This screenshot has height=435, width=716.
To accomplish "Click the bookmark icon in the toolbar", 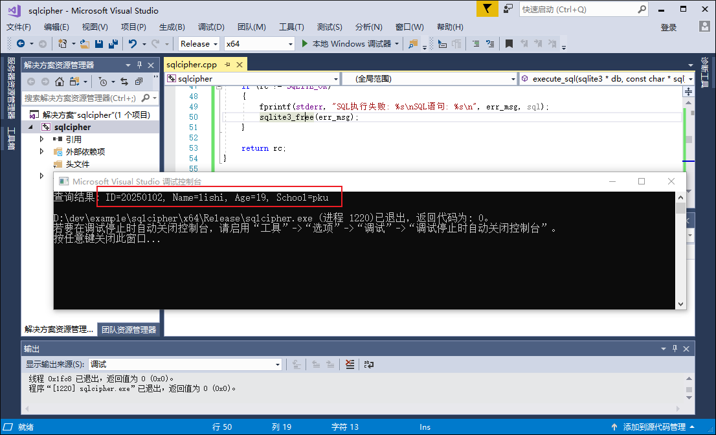I will tap(509, 44).
